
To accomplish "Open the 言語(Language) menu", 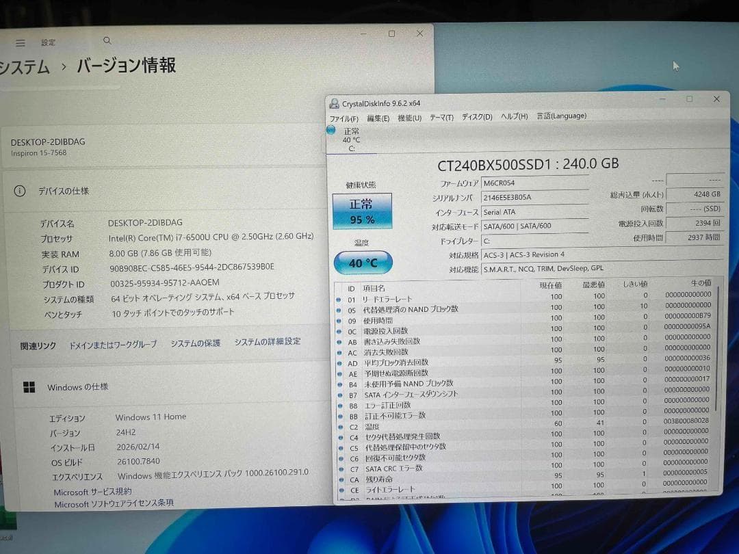I will pyautogui.click(x=561, y=116).
